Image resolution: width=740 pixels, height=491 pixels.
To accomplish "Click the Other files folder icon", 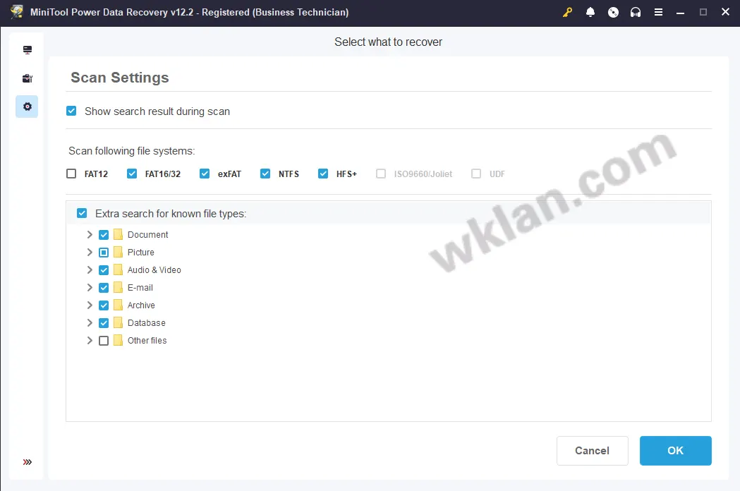I will 118,341.
